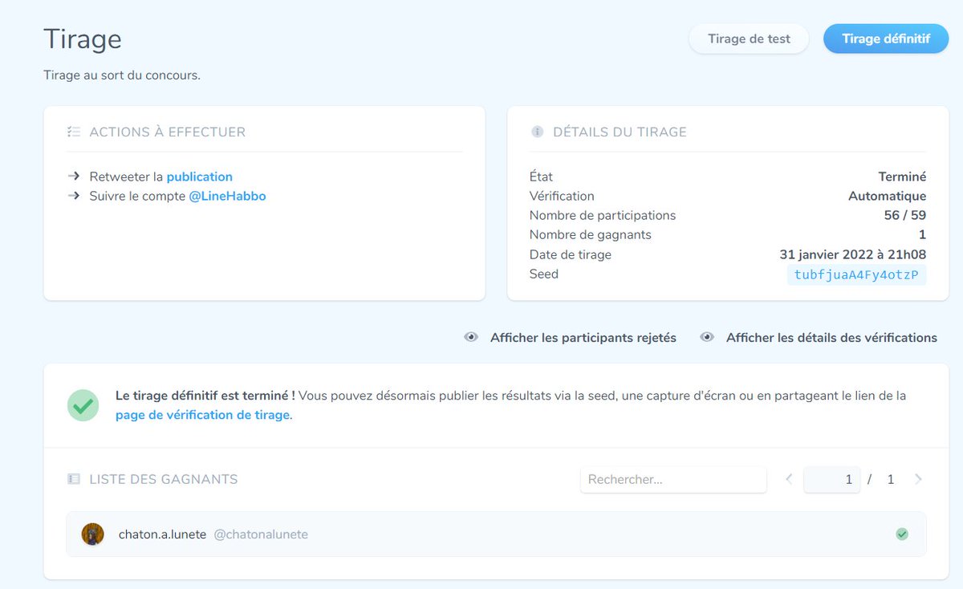963x589 pixels.
Task: Click the draw date 31 janvier 2022 à 21h08
Action: [x=852, y=255]
